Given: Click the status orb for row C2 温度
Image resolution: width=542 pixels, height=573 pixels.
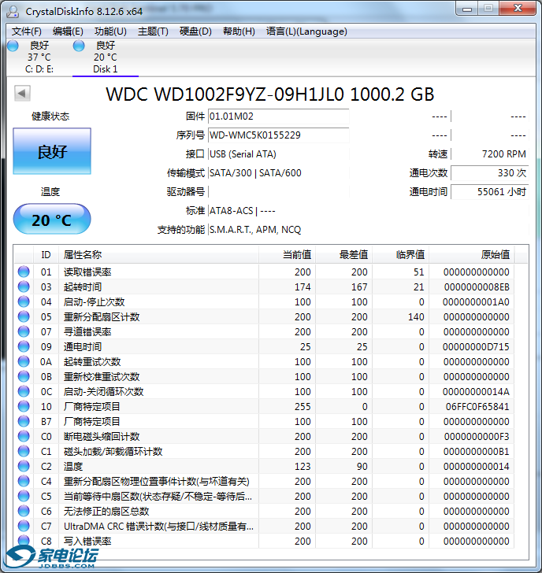Looking at the screenshot, I should [x=24, y=466].
